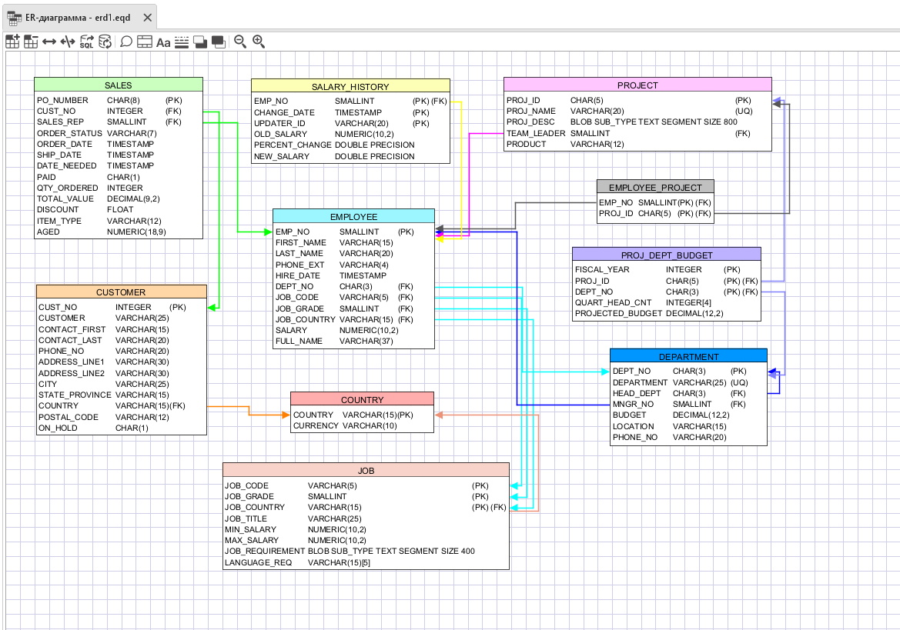The image size is (900, 630).
Task: Select the EMPLOYEE table header
Action: coord(353,216)
